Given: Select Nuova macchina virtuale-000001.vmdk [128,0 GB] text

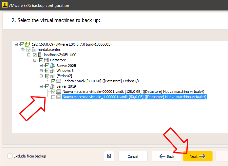Looking at the screenshot, I should point(133,92).
